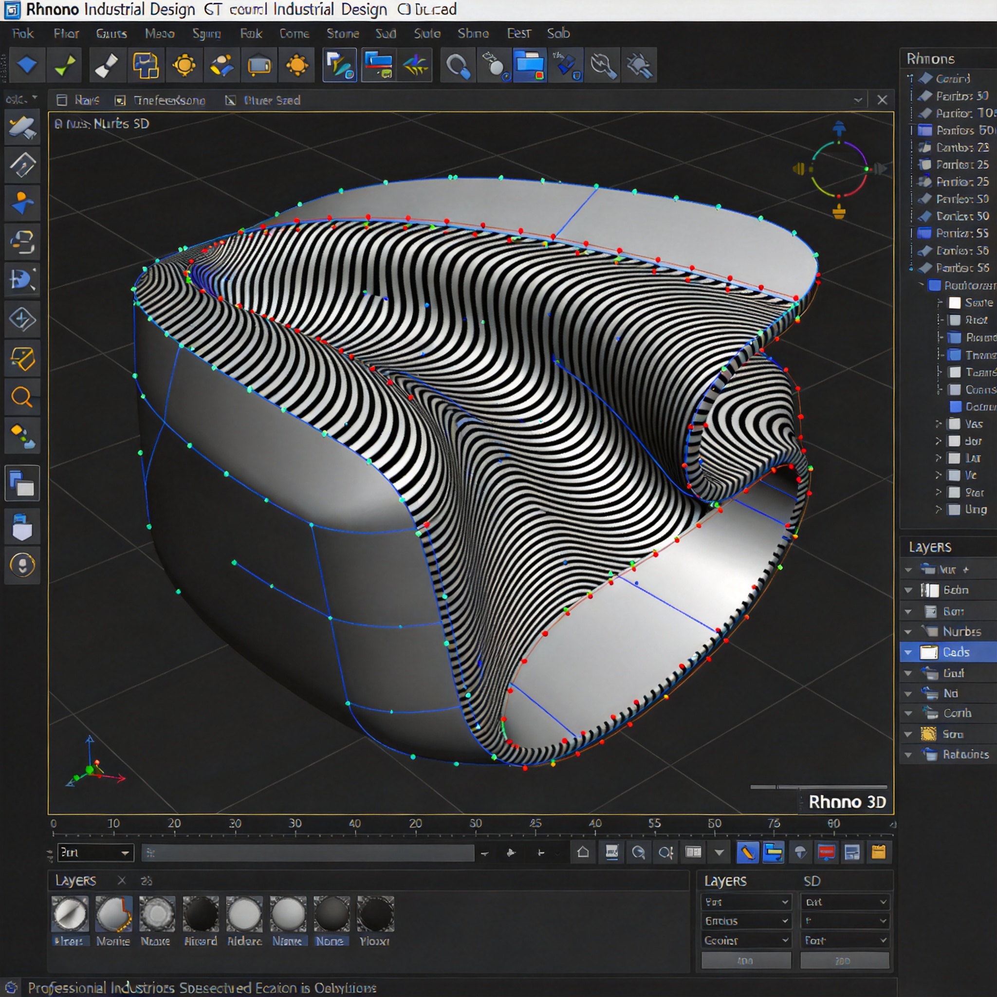Screen dimensions: 997x997
Task: Toggle the box beside "Ung" in tree
Action: click(955, 510)
